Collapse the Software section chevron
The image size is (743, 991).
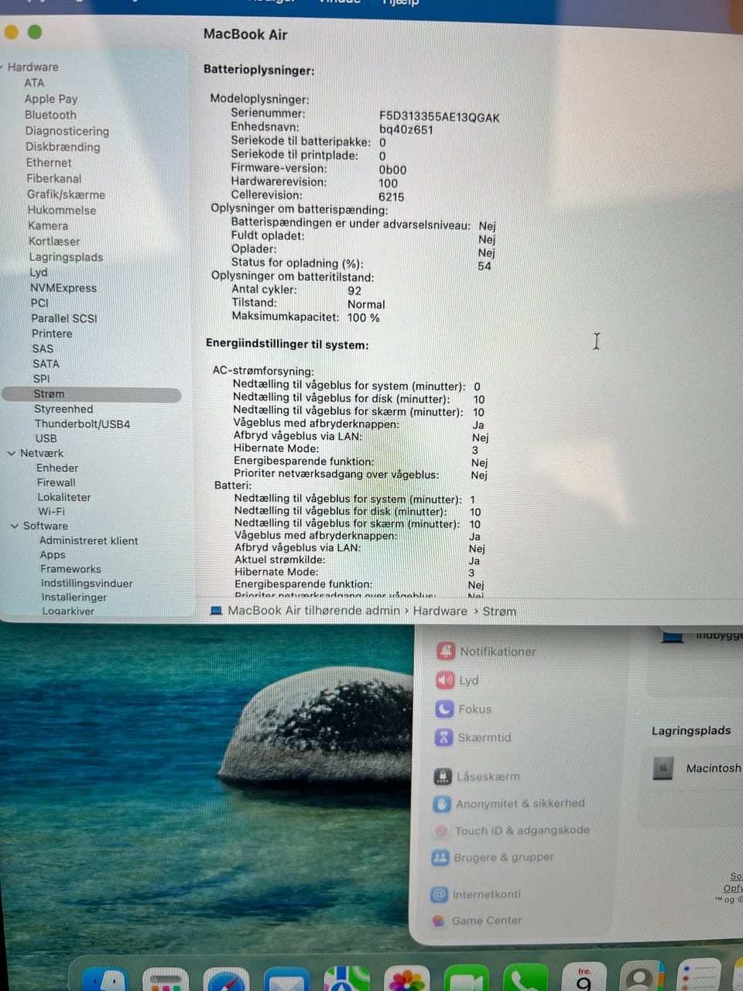coord(14,526)
